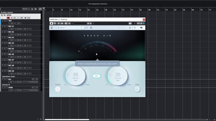Open the dropdown next to the camera icon
216x121 pixels.
click(x=134, y=24)
